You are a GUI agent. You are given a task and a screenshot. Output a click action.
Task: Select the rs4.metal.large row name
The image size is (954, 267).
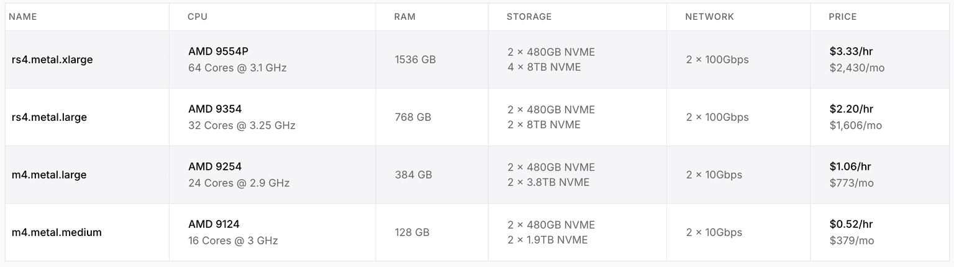tap(49, 117)
